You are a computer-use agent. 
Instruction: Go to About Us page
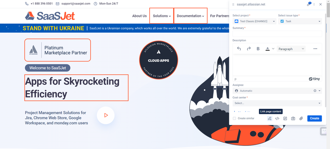click(139, 16)
